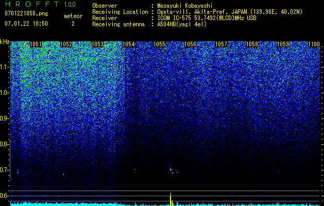The image size is (324, 206).
Task: Click the Receiving Location field label
Action: (x=120, y=12)
